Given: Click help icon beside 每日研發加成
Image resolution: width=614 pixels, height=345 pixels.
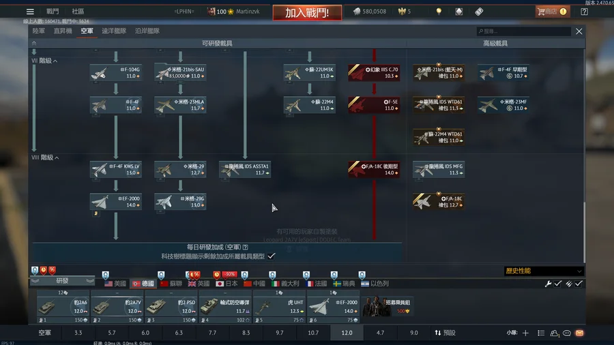Looking at the screenshot, I should tap(245, 247).
